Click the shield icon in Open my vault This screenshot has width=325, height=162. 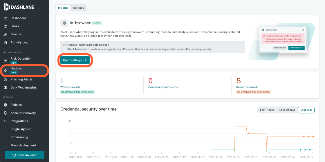pyautogui.click(x=14, y=155)
